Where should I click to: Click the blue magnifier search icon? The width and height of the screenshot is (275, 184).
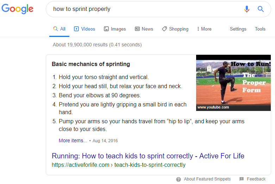[x=261, y=9]
